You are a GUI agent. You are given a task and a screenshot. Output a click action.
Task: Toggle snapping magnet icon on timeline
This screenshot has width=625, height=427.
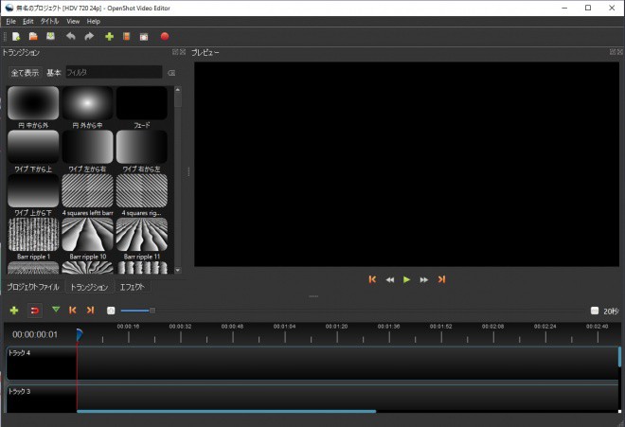click(35, 311)
